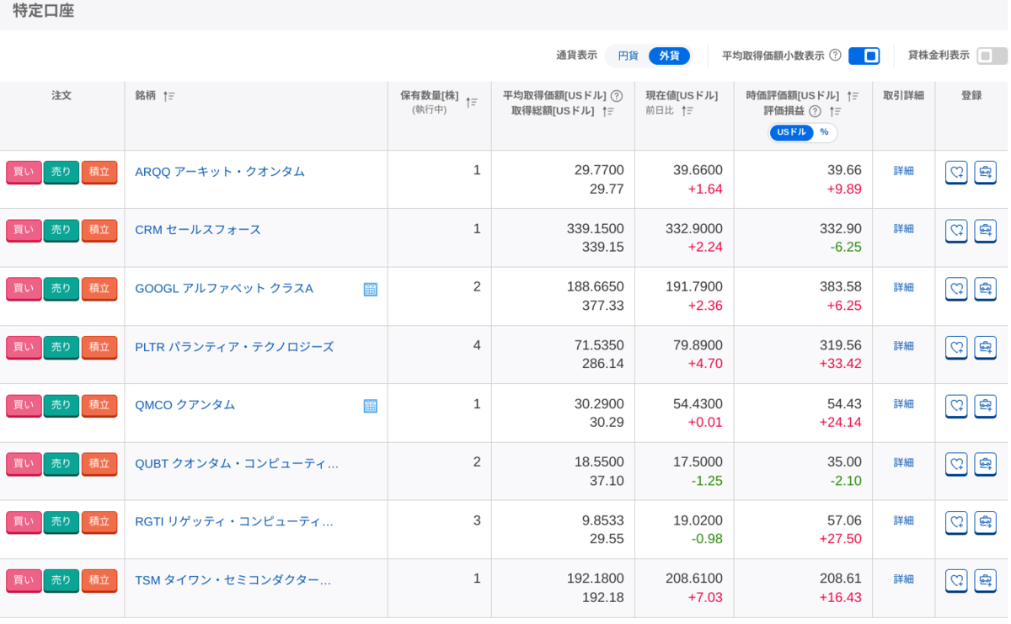
Task: Click PLTR profit value +33.42
Action: pos(840,364)
